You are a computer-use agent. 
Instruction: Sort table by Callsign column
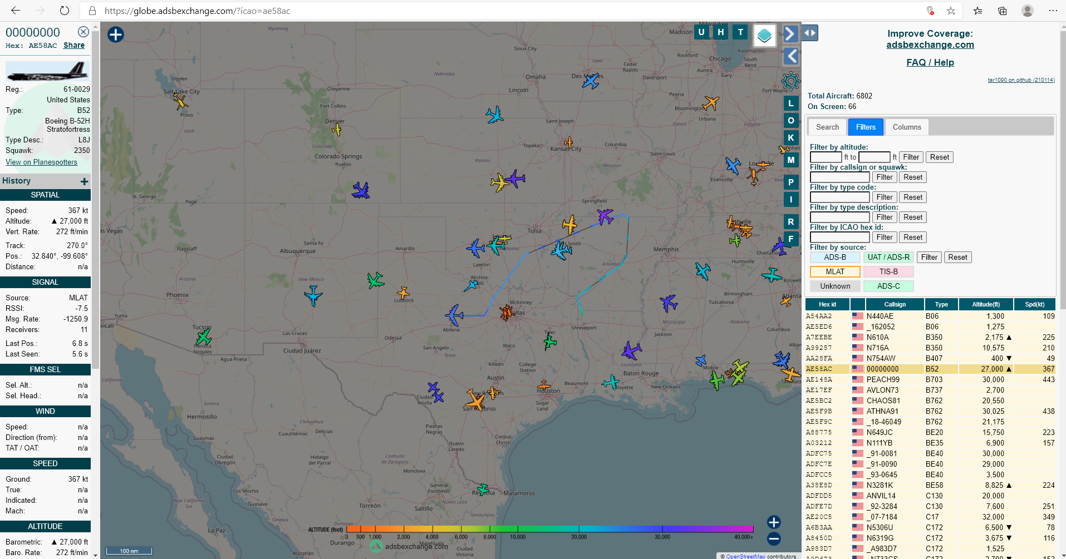[895, 304]
